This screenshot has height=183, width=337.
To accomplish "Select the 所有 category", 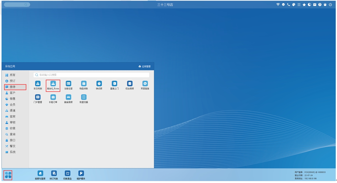I will pyautogui.click(x=15, y=75).
